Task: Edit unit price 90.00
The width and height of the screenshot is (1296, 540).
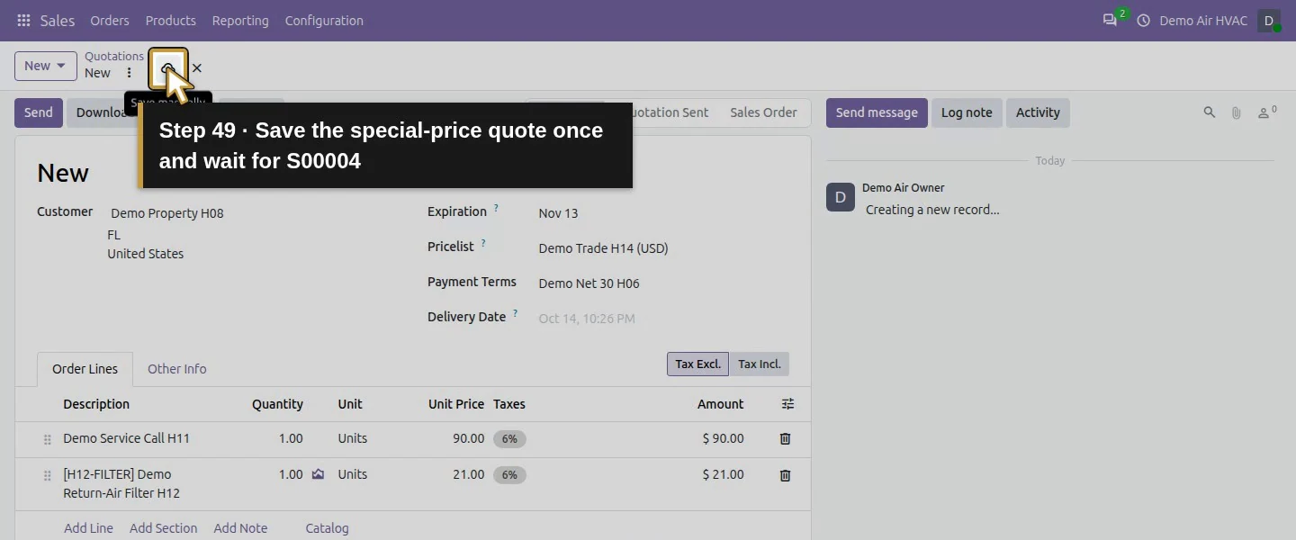Action: tap(468, 438)
